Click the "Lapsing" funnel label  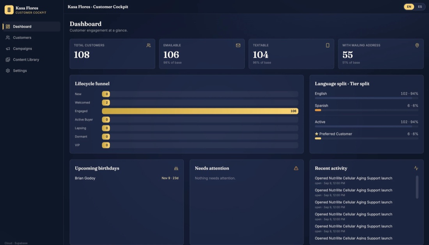pyautogui.click(x=80, y=128)
